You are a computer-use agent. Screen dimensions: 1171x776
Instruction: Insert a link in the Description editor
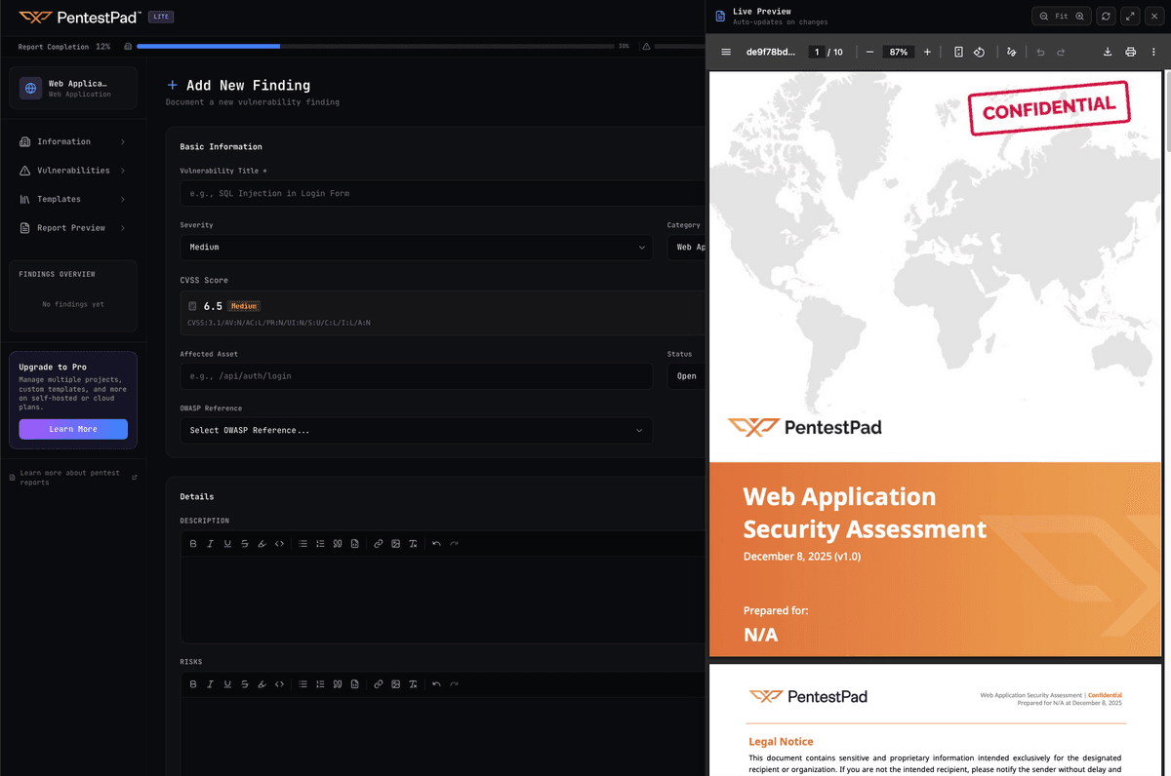click(x=379, y=543)
